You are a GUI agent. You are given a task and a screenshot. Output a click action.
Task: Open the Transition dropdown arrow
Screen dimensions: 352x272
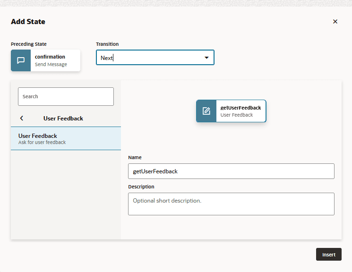point(206,58)
